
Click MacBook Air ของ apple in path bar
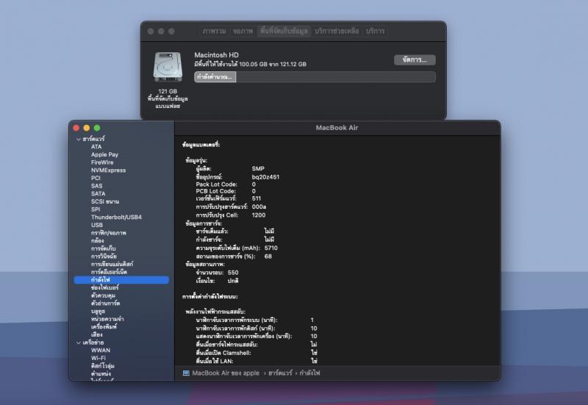(226, 373)
